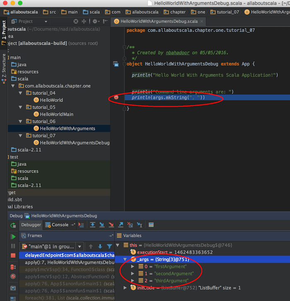Select HelloWorld object in tutorial_04

(x=48, y=100)
